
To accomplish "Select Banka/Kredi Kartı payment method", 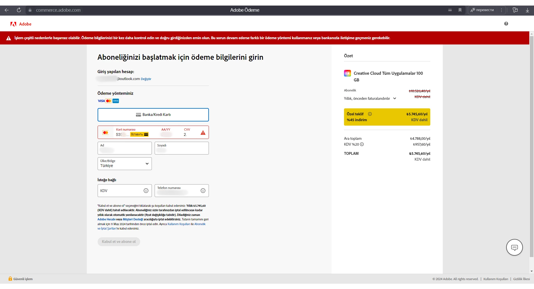I will point(153,115).
